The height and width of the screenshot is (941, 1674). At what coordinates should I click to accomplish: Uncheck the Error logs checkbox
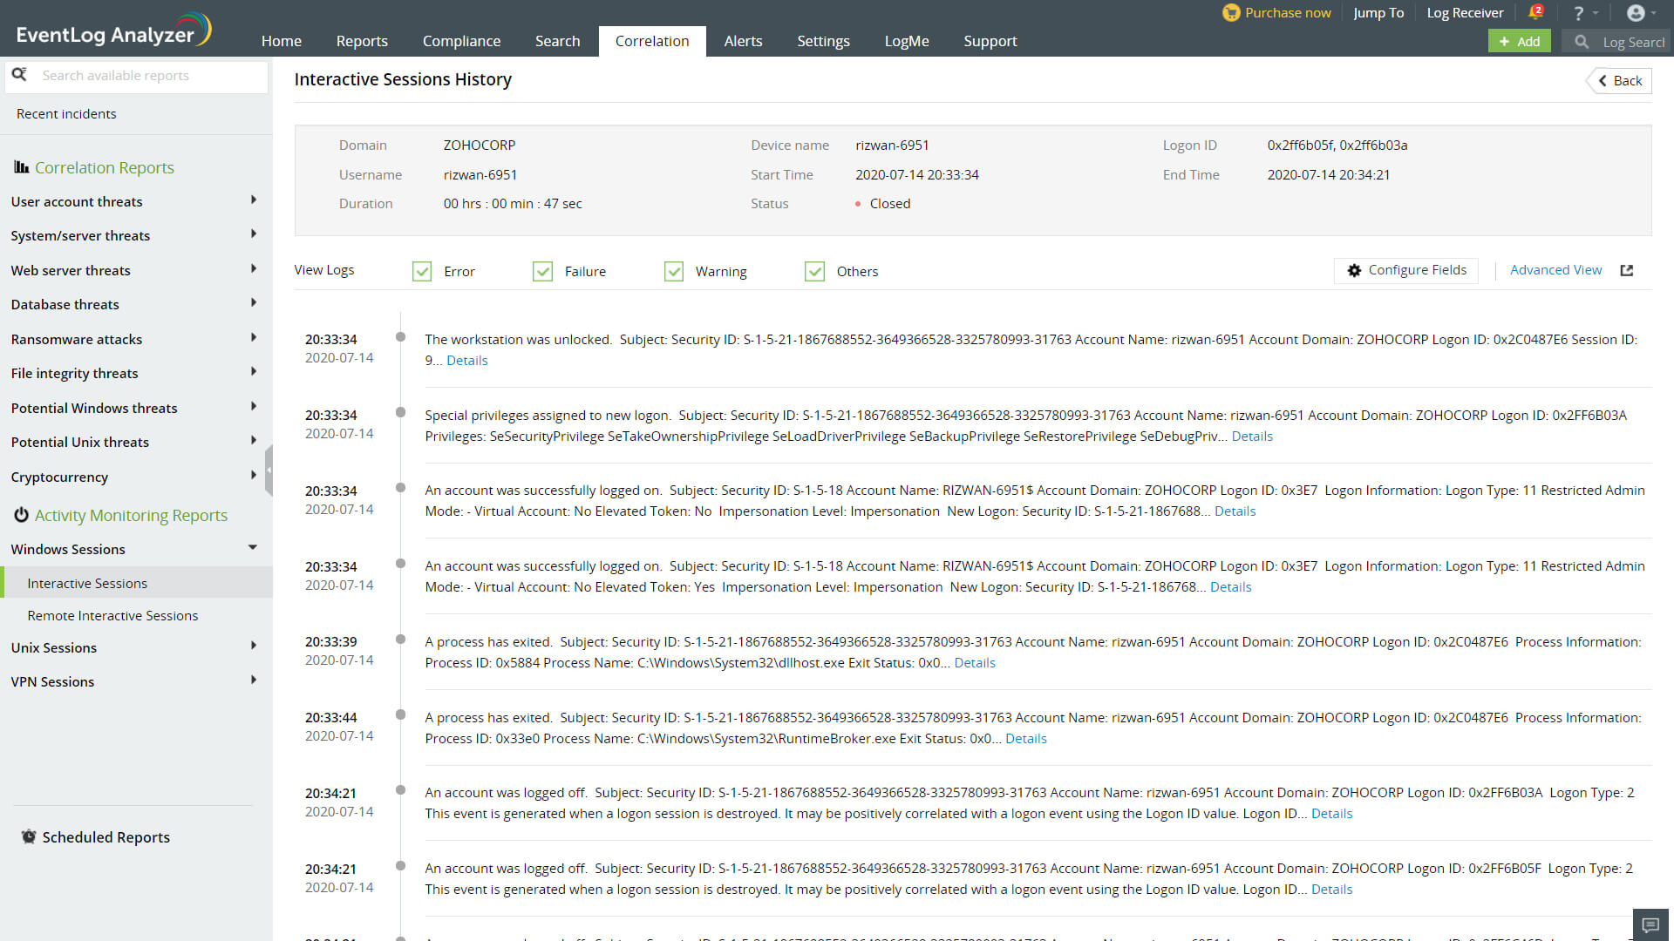pyautogui.click(x=422, y=271)
